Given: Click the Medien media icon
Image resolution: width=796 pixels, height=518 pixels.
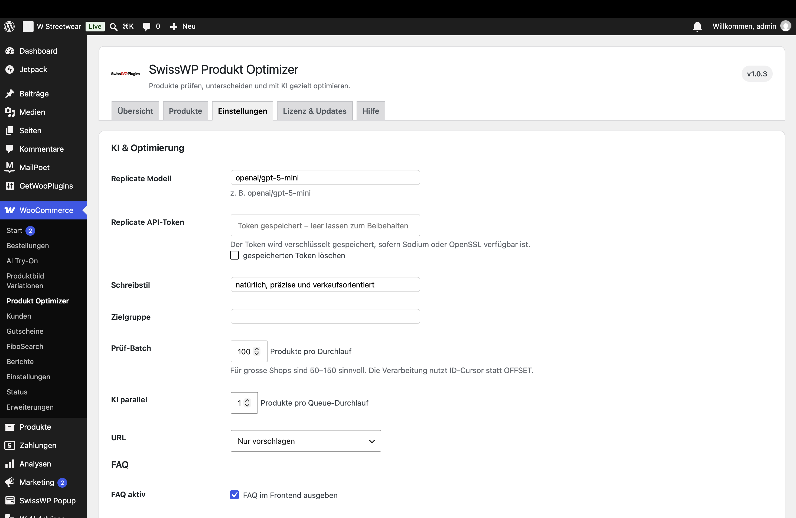Looking at the screenshot, I should 10,112.
